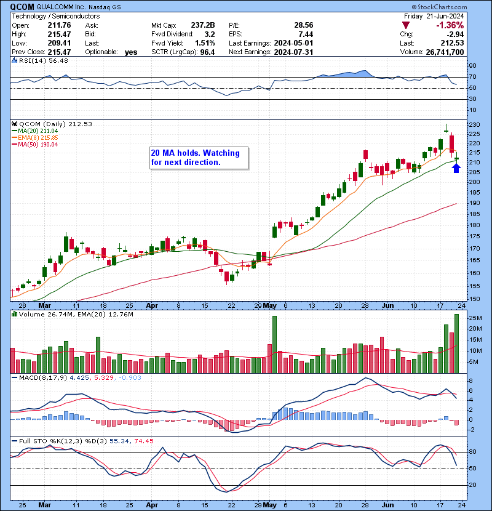Select the EMA(8) 215.85 legend entry
The image size is (492, 511).
(35, 138)
